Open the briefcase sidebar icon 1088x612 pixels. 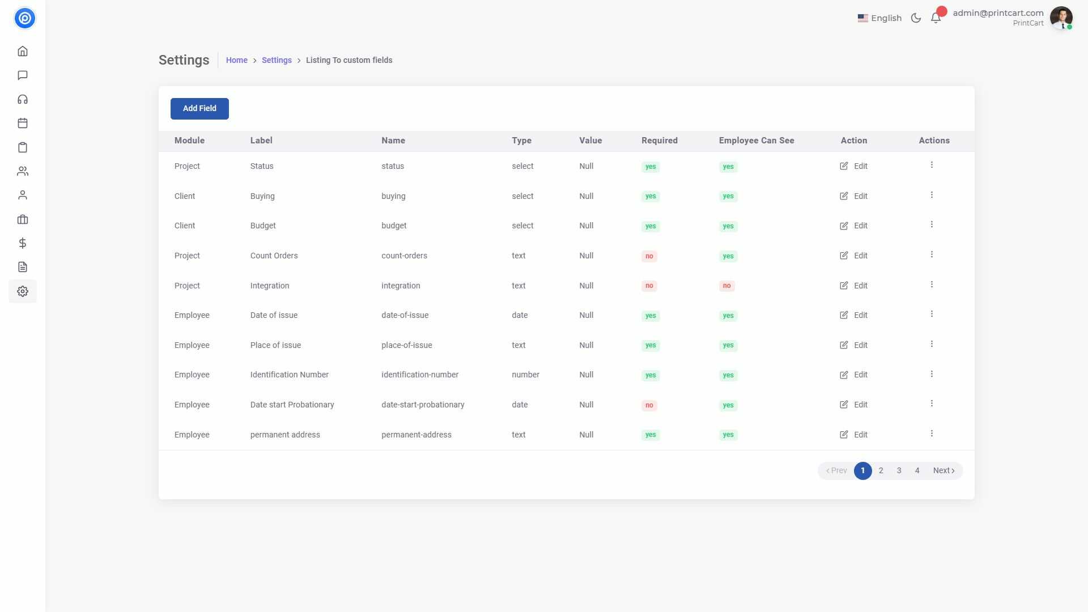23,219
